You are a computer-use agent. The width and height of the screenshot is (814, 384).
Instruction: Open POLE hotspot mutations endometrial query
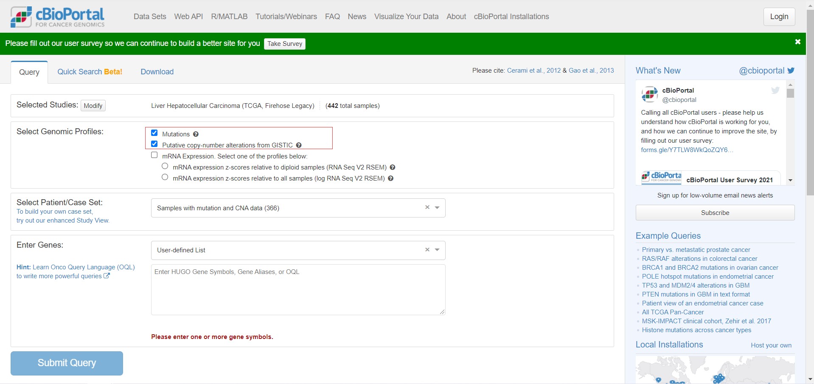(x=708, y=277)
